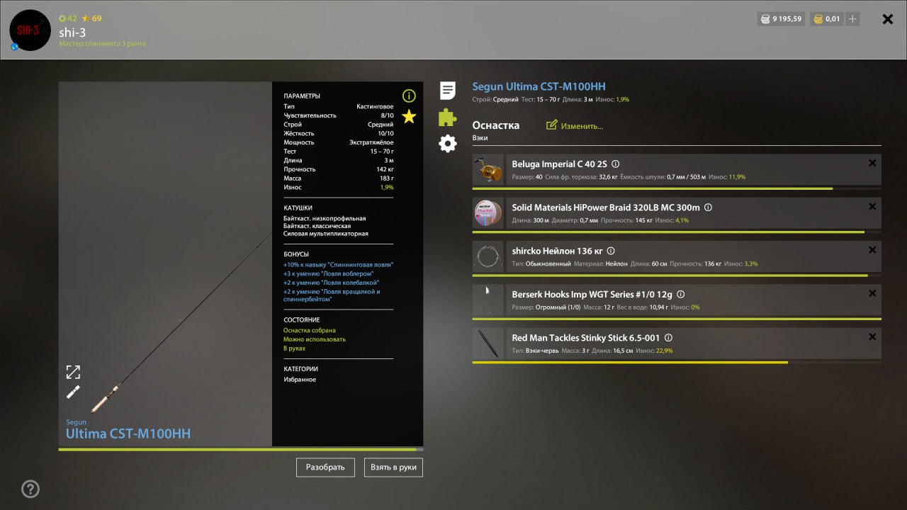Open the rod info icon
This screenshot has width=907, height=510.
pos(409,96)
